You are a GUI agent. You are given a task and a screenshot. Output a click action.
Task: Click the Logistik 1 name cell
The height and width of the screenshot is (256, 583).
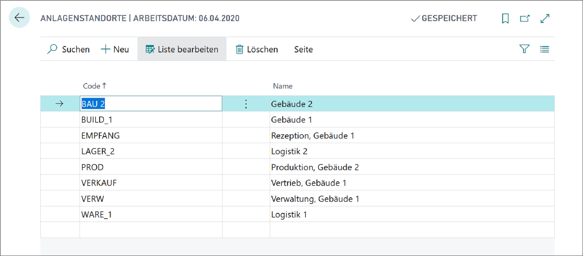412,214
